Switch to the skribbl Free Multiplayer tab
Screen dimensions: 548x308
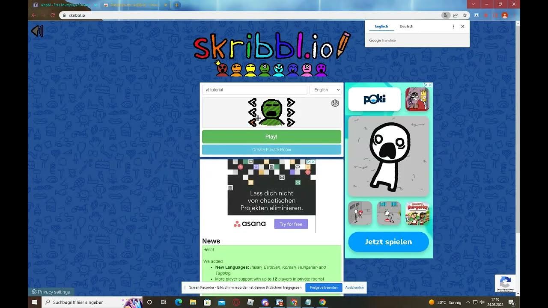(x=63, y=5)
